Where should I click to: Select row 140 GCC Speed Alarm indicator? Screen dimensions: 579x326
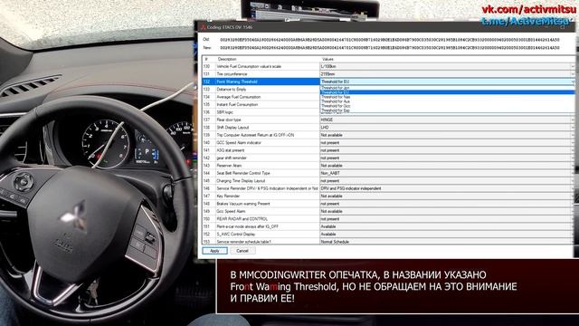coord(261,143)
